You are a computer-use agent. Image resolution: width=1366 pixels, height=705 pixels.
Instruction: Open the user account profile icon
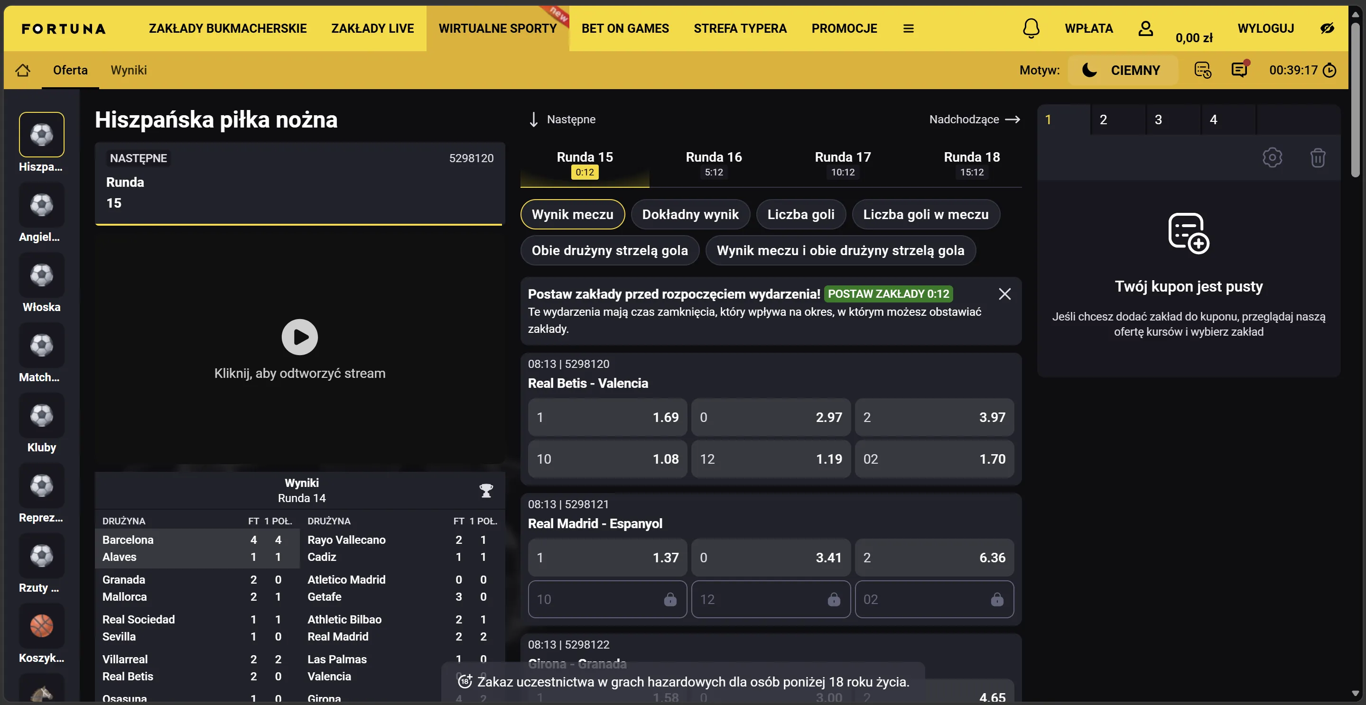click(x=1145, y=28)
